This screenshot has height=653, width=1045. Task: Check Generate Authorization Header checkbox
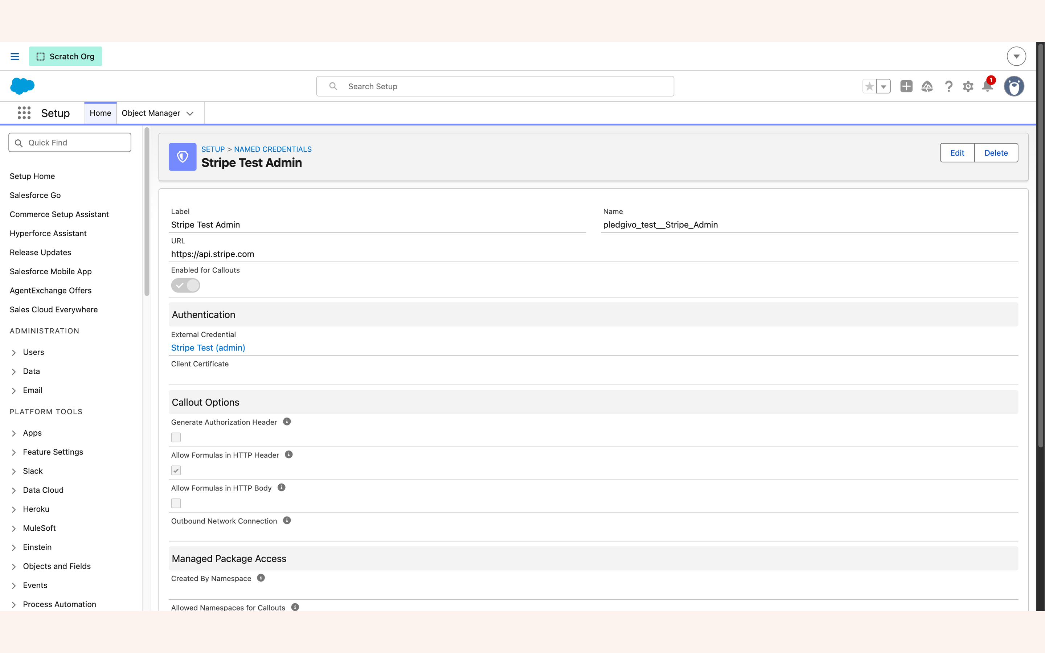click(x=176, y=438)
